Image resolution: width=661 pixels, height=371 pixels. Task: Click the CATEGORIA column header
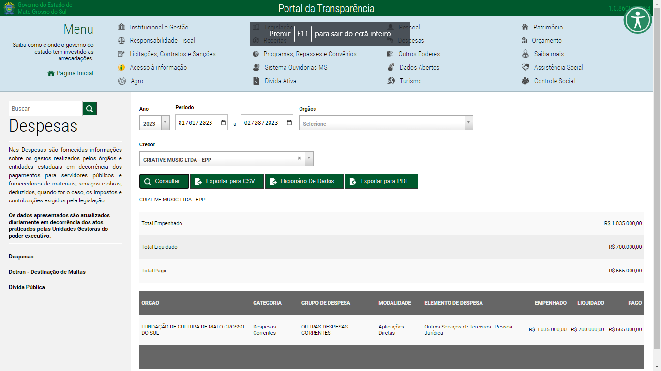point(267,303)
